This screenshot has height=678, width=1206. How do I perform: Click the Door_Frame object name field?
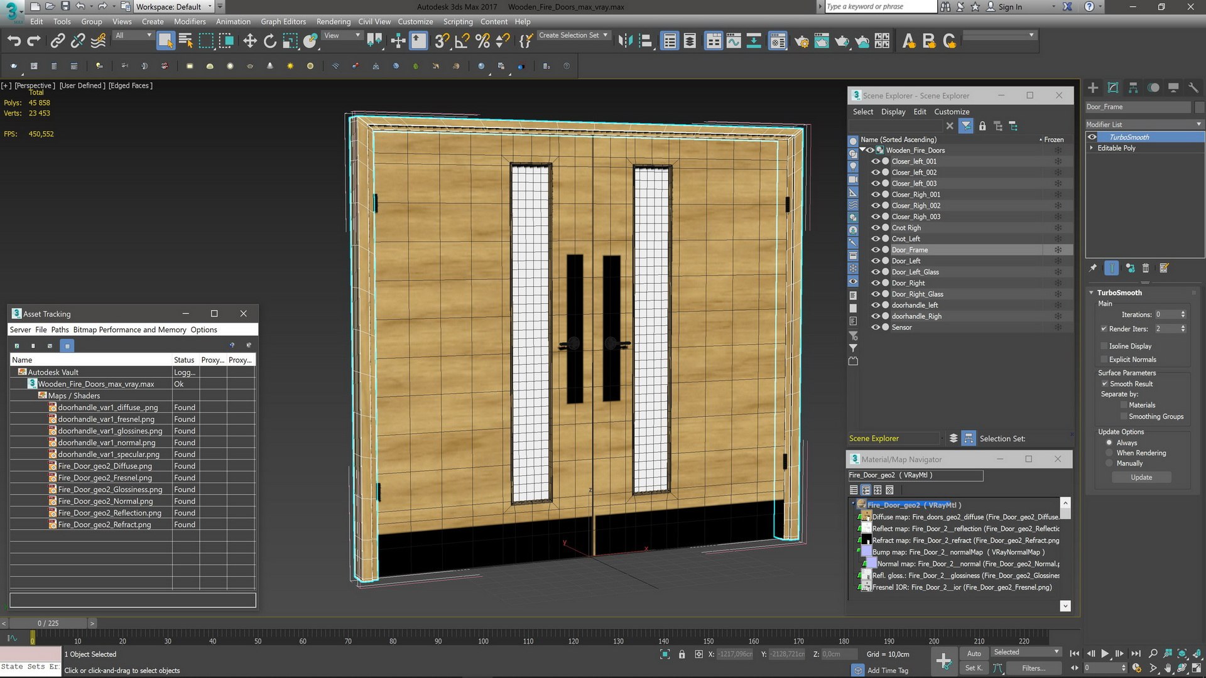(1138, 107)
